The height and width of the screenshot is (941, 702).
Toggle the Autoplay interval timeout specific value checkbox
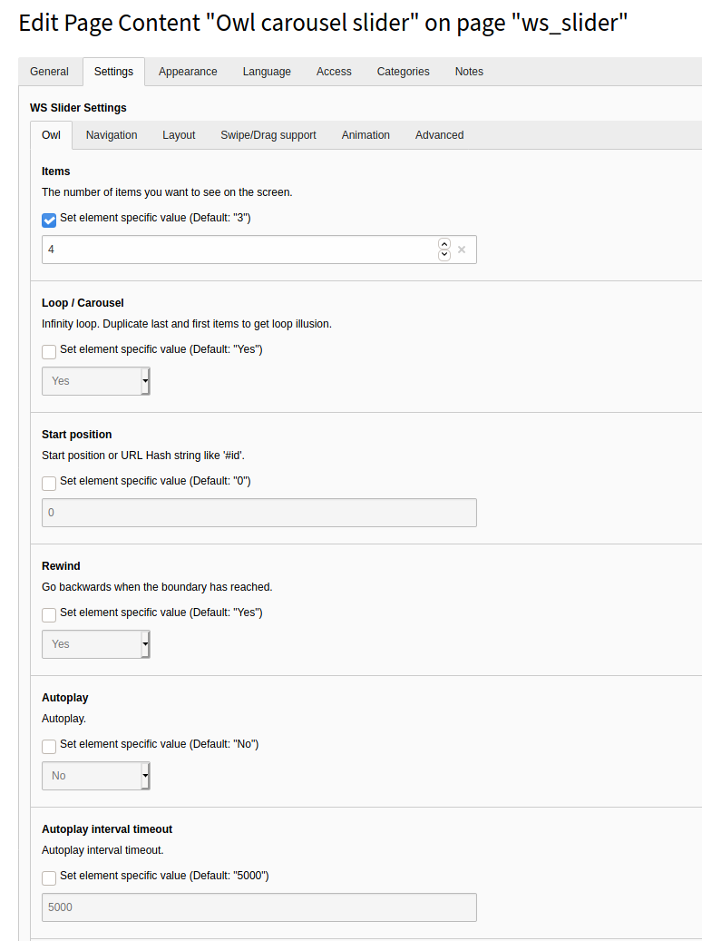pos(49,877)
